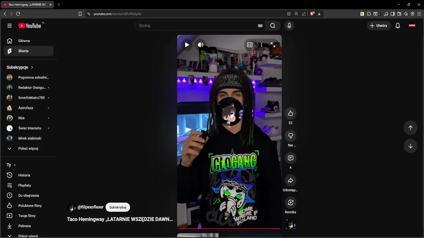Open the browser extensions puzzle icon
This screenshot has width=424, height=238.
(x=369, y=14)
